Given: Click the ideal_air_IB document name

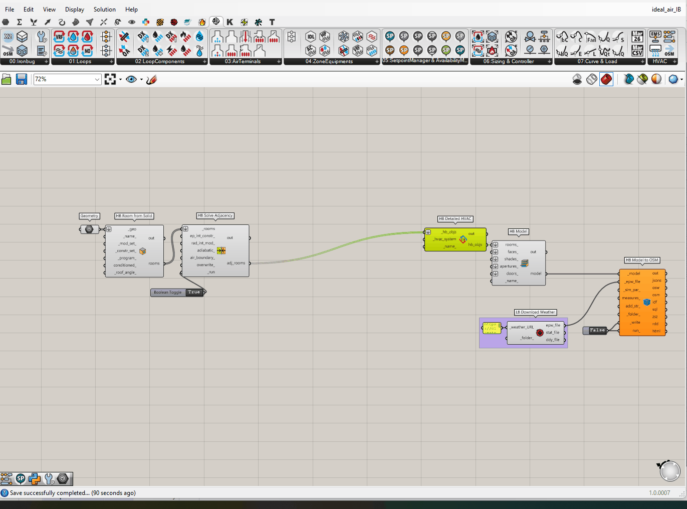Looking at the screenshot, I should click(666, 10).
